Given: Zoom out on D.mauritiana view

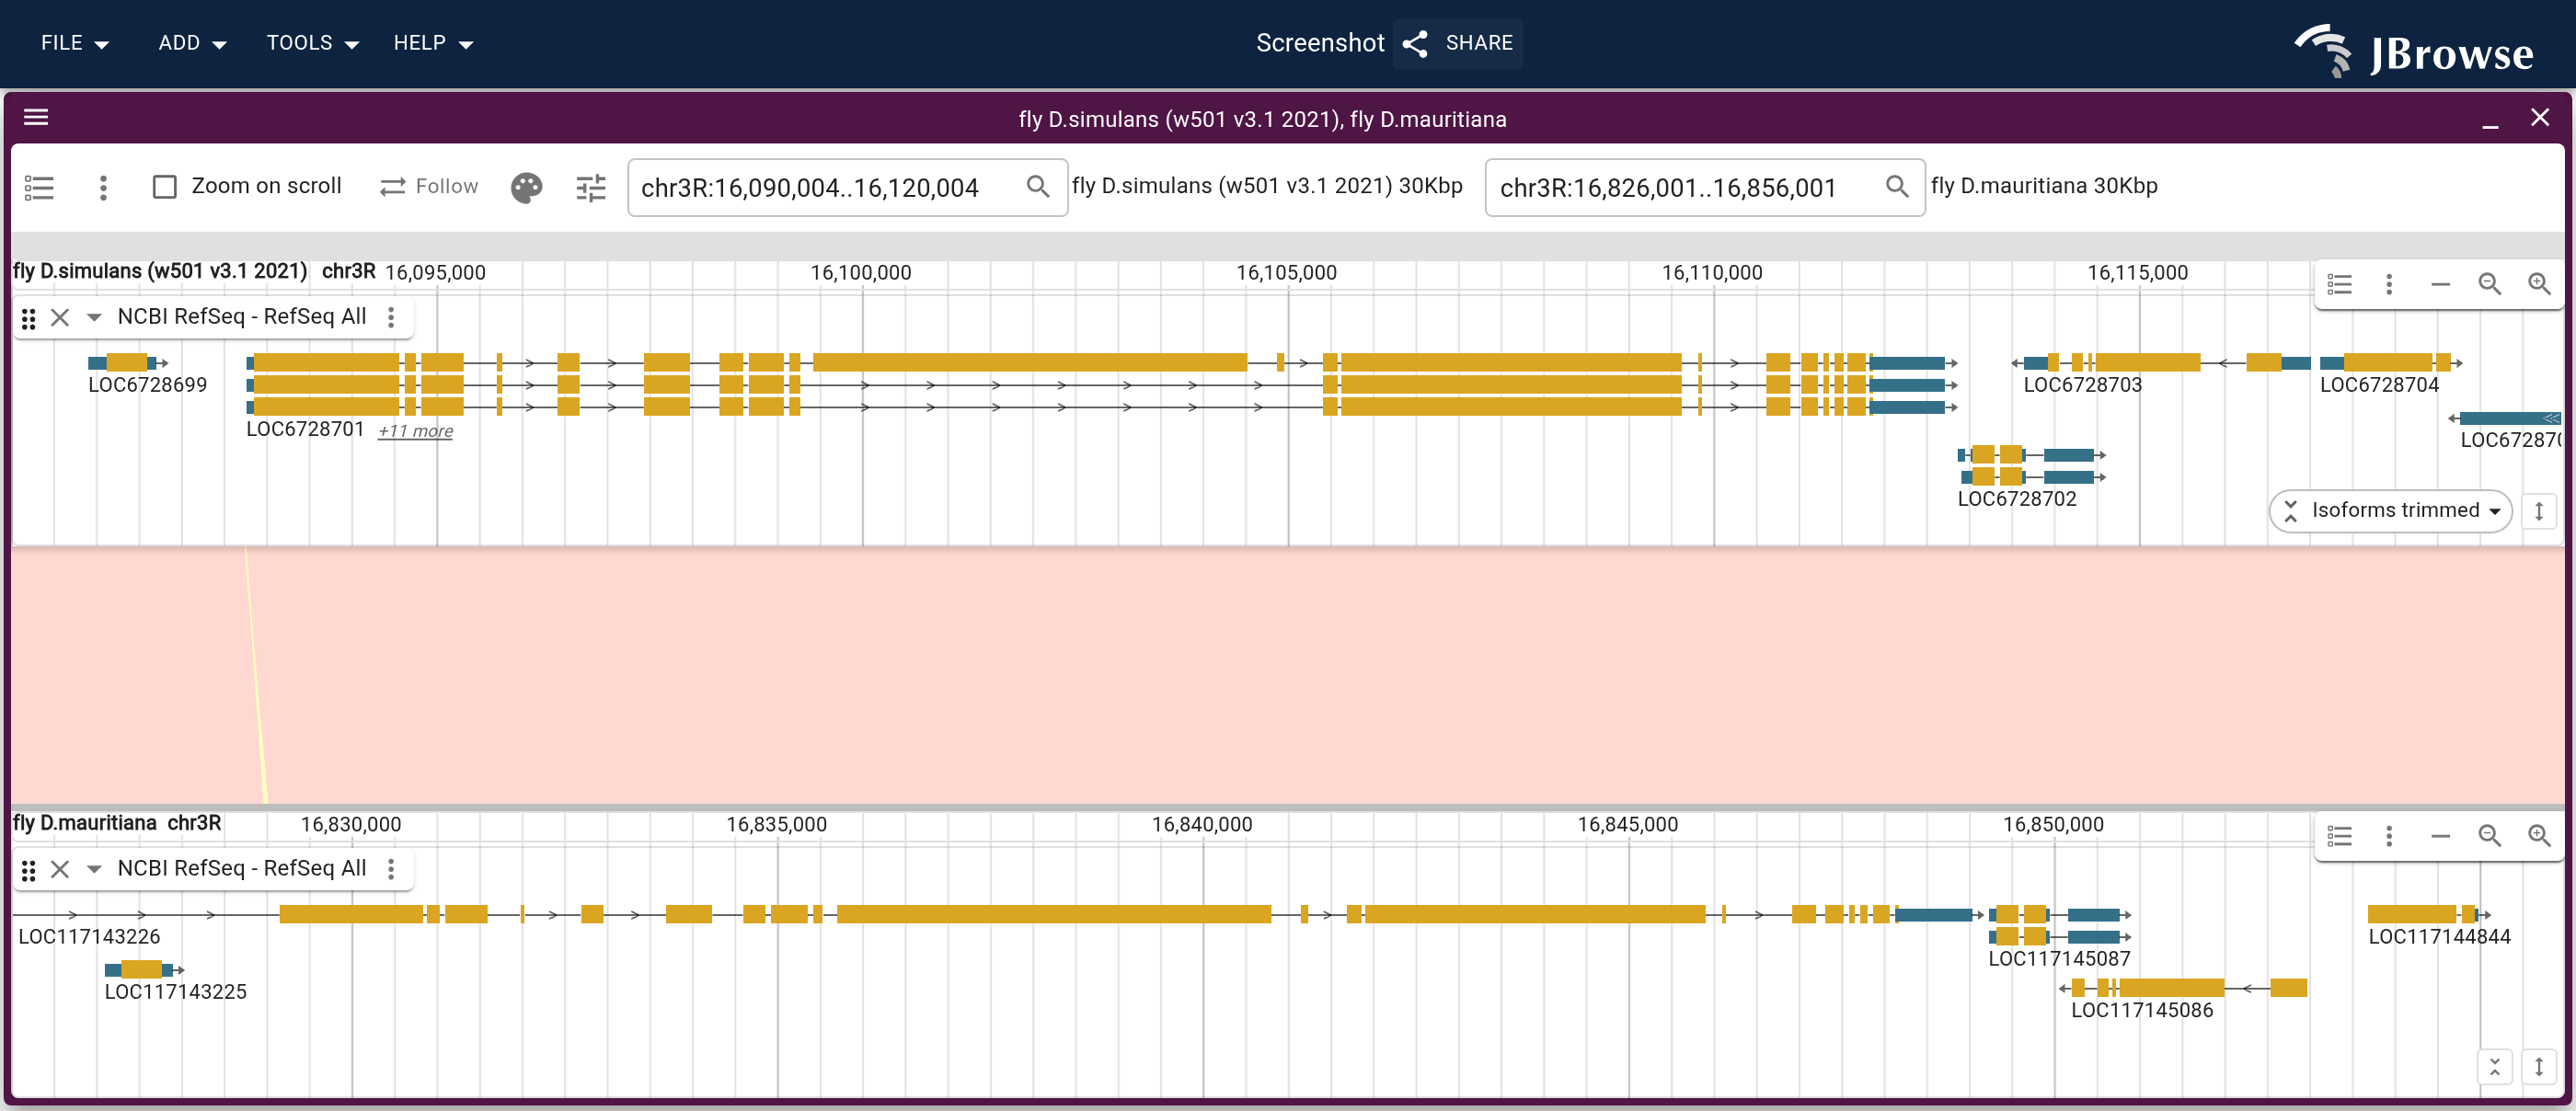Looking at the screenshot, I should (x=2489, y=835).
